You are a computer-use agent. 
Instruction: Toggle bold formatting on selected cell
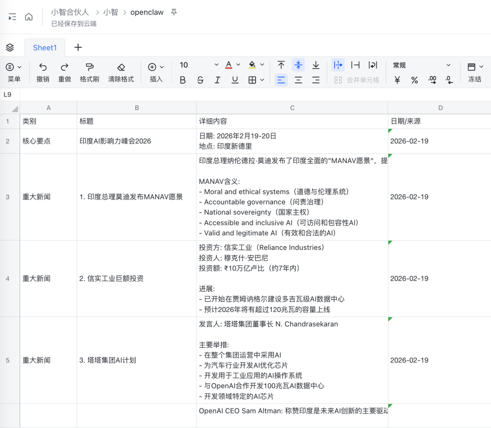tap(182, 80)
